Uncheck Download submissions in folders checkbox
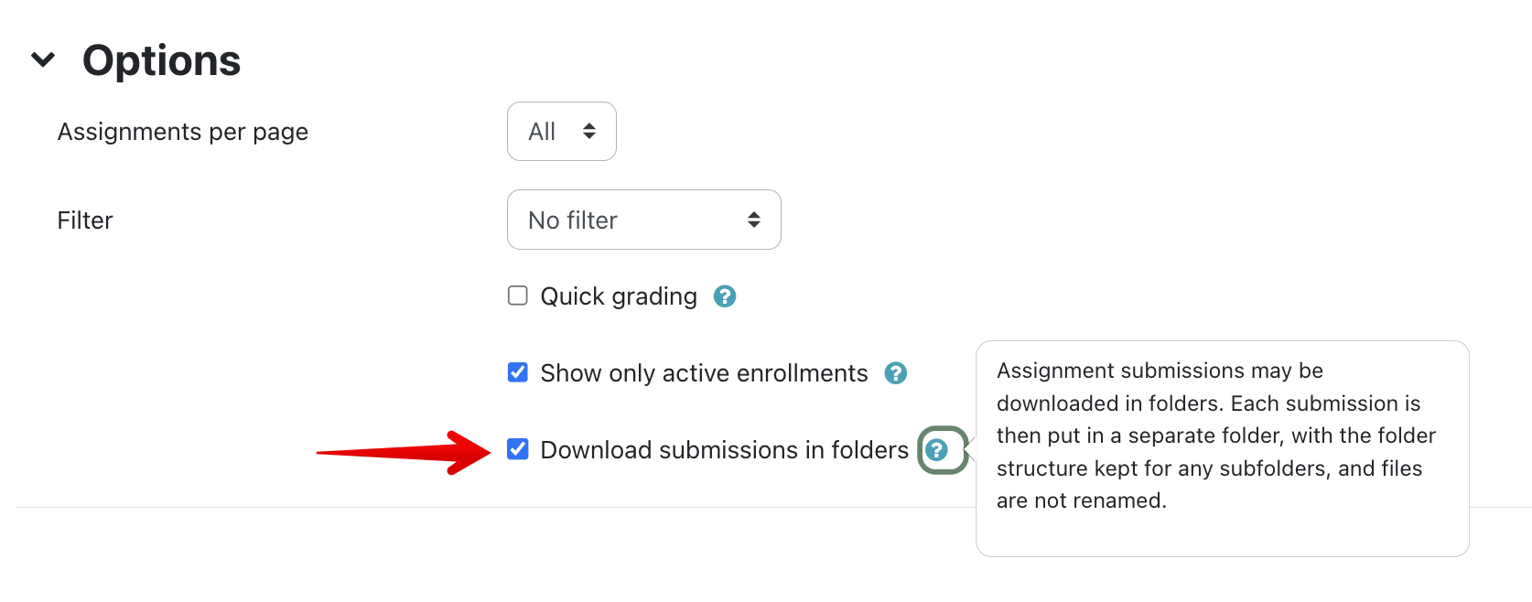This screenshot has width=1532, height=602. [518, 449]
